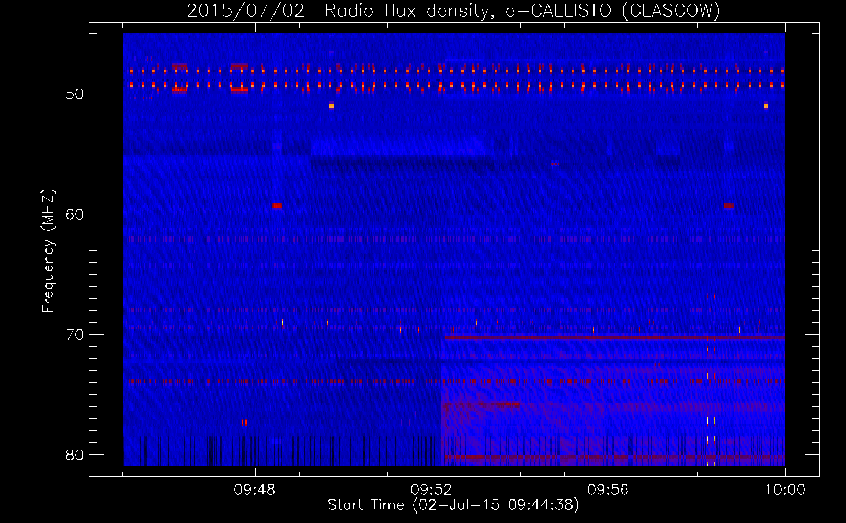Click the plot title '2015/07/02 Radio flux density, e-CALLISTO (GLASGOW)'
The image size is (846, 523).
[453, 10]
